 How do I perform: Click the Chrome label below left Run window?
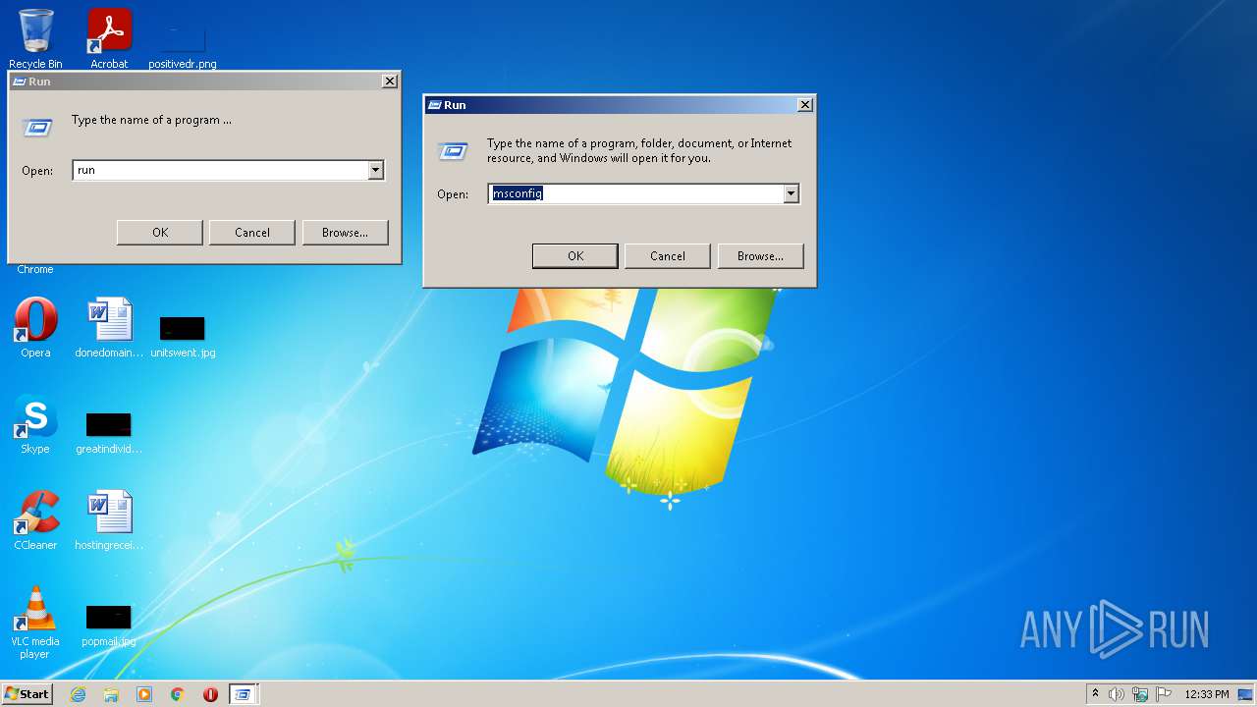(x=35, y=269)
